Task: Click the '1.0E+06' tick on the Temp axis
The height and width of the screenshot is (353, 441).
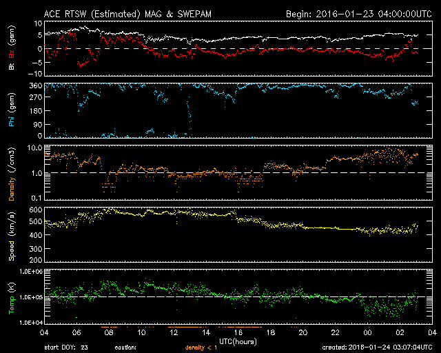Action: (31, 272)
